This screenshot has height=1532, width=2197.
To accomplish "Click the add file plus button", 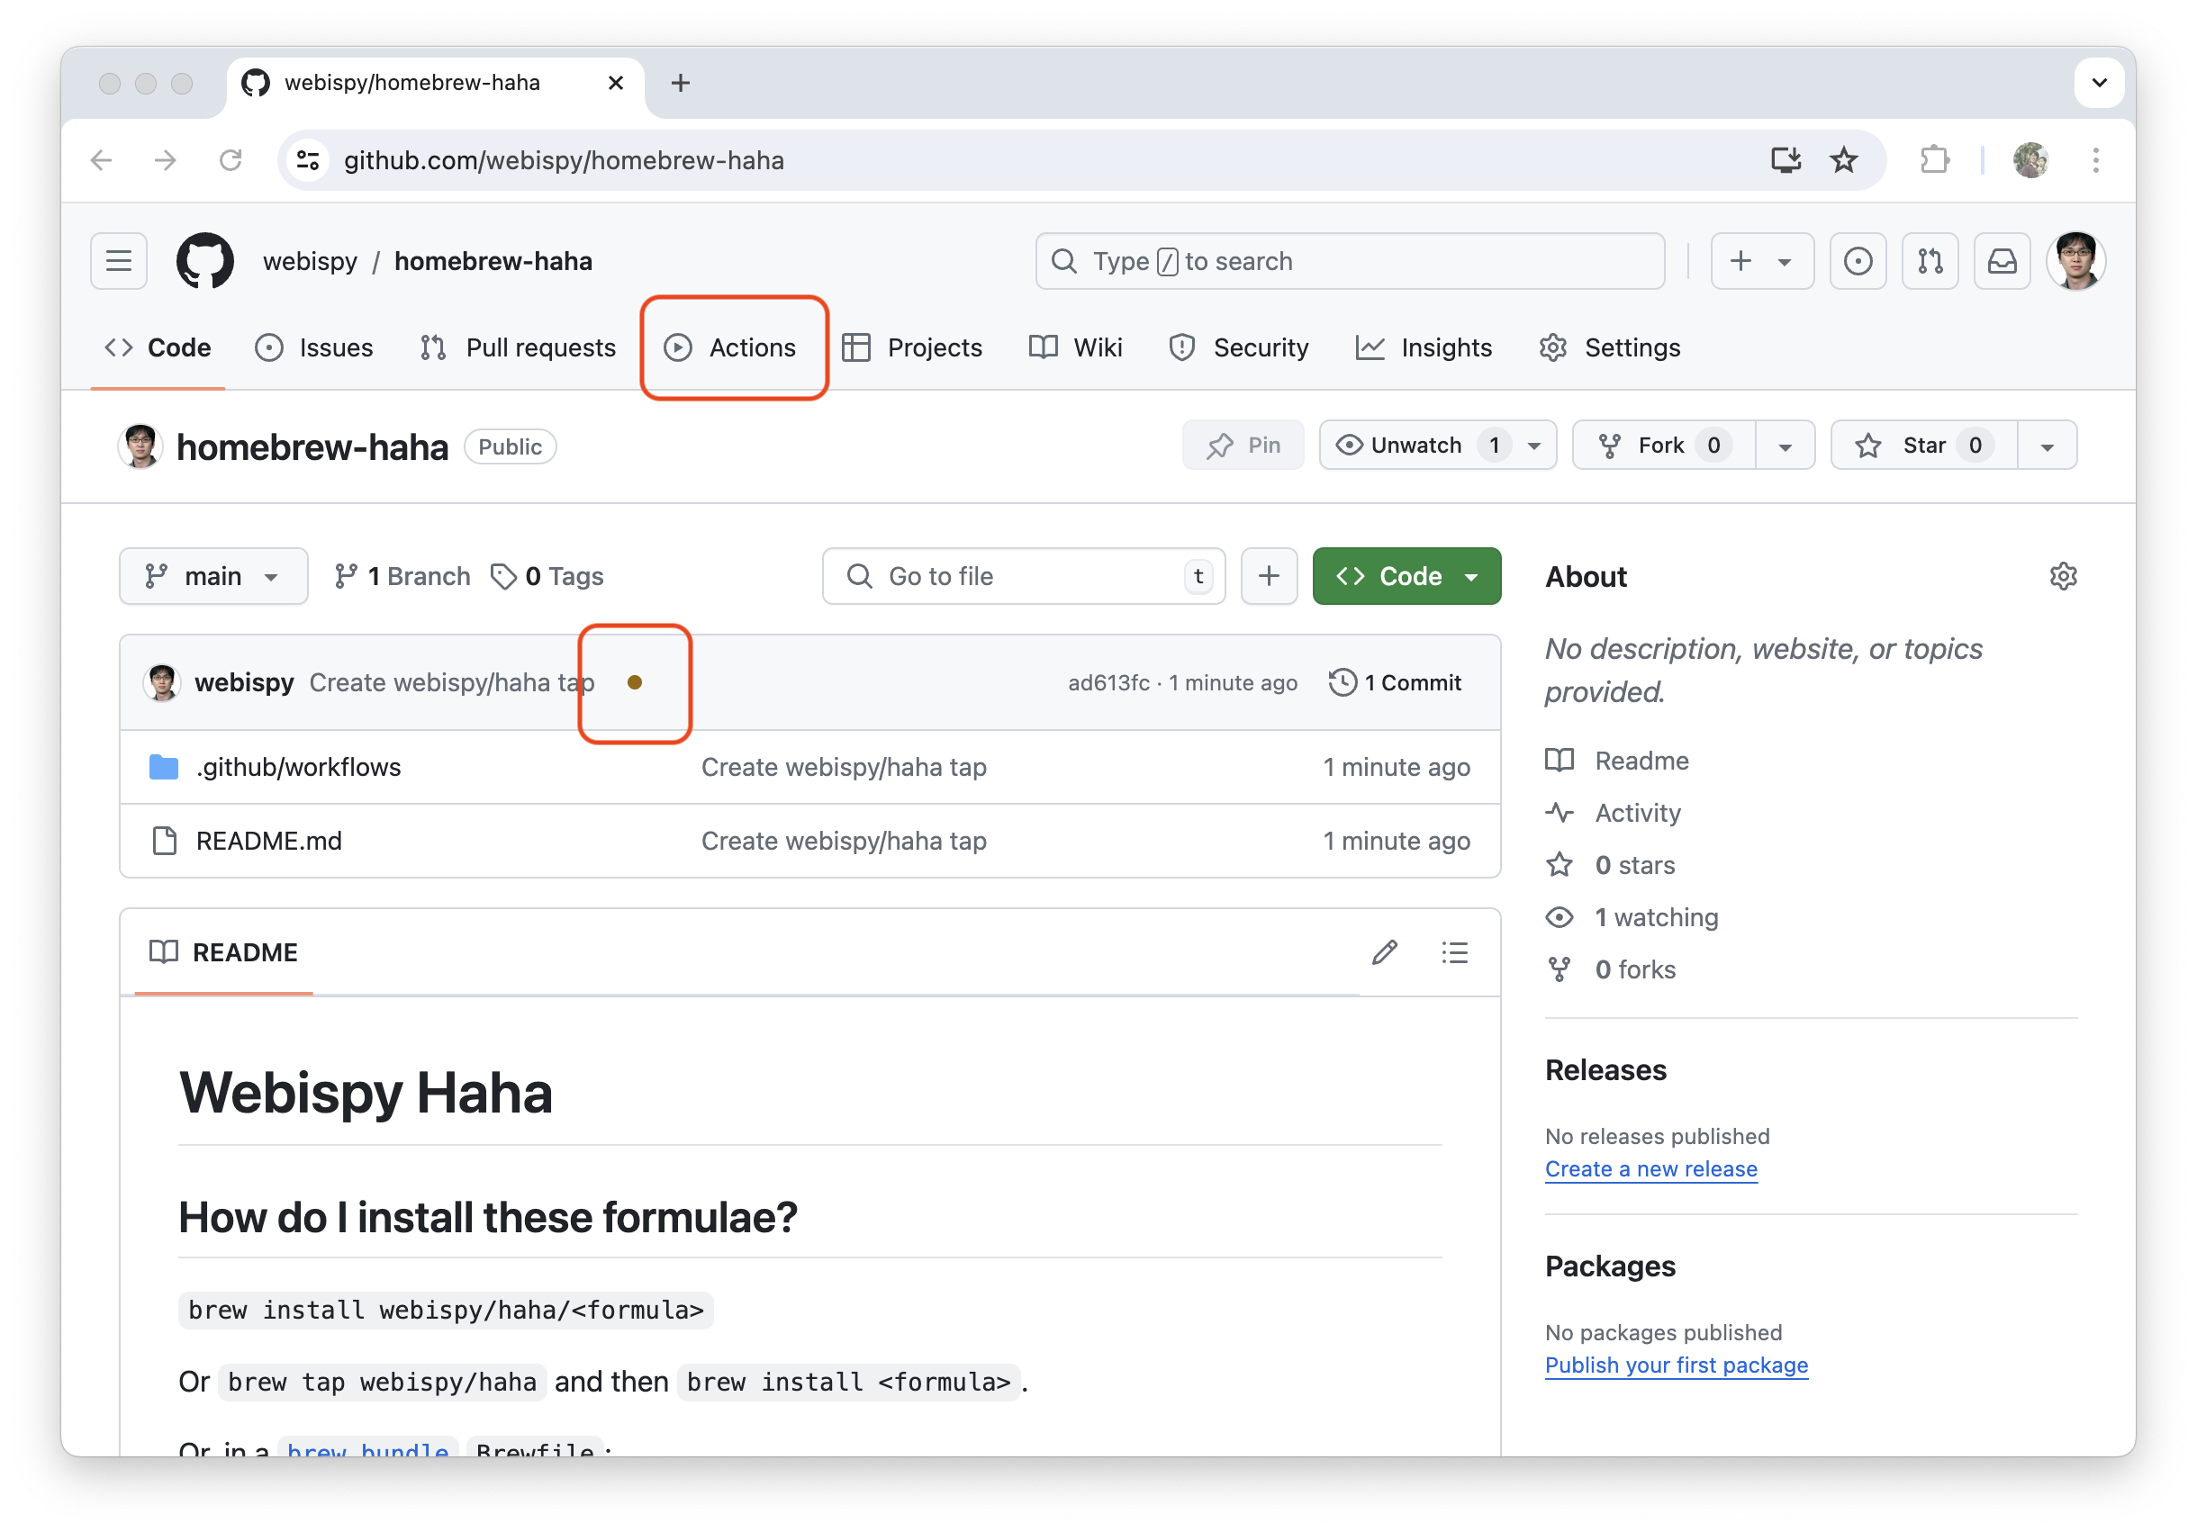I will [x=1269, y=576].
